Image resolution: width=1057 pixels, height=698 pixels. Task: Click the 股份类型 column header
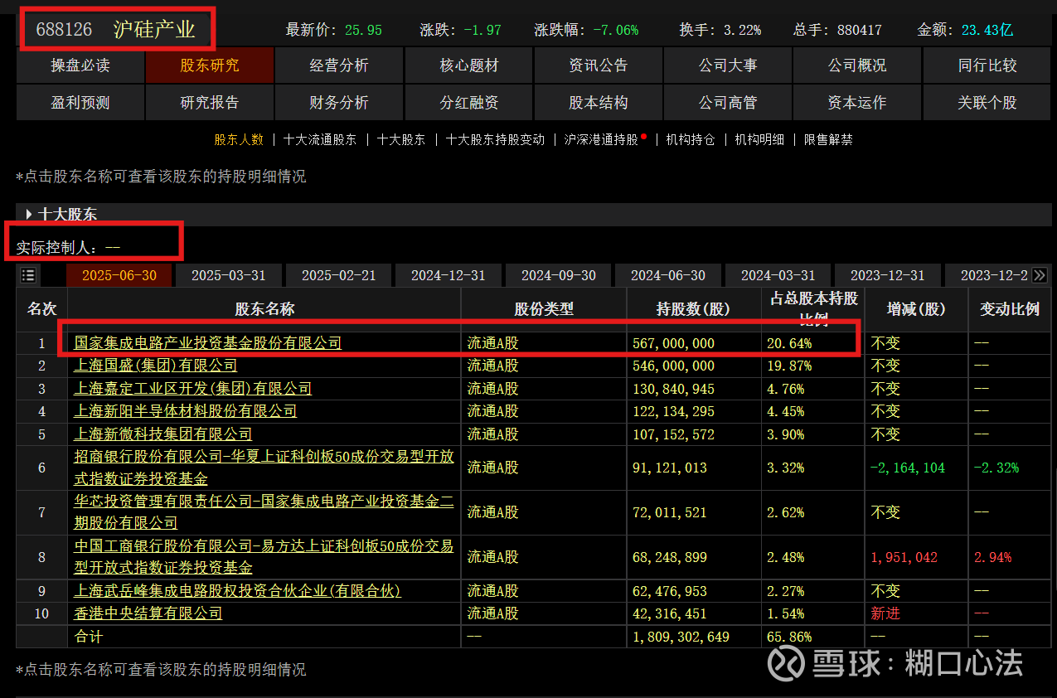coord(544,309)
